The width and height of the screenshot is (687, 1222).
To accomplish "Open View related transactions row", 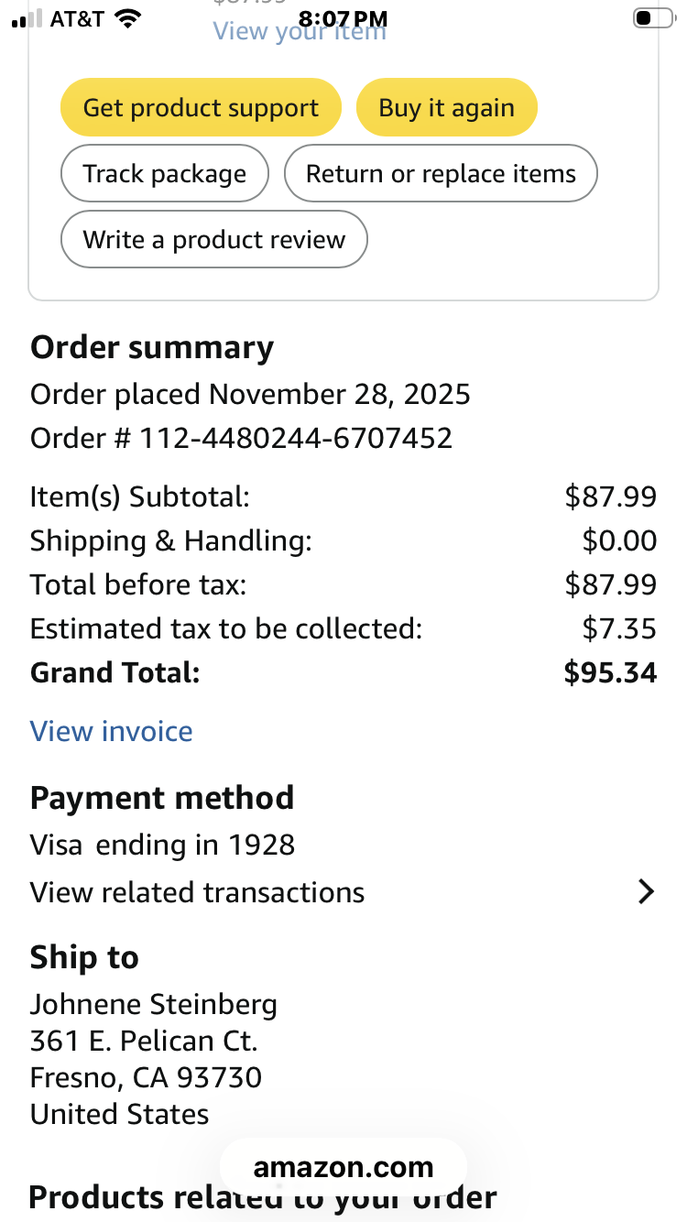I will (343, 892).
